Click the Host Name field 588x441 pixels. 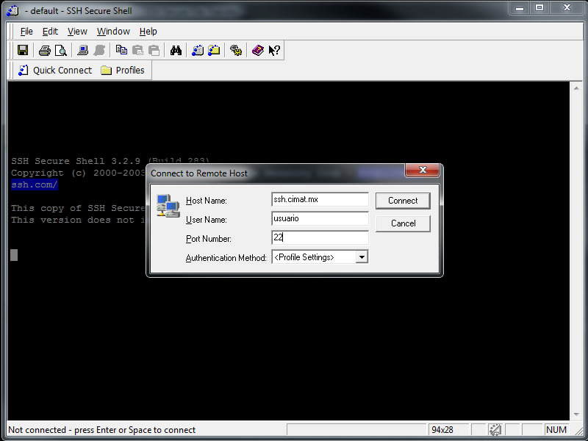click(x=320, y=199)
